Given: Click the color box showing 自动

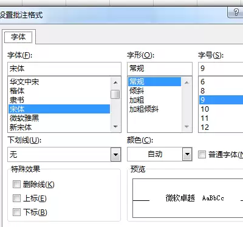Looking at the screenshot, I should point(155,154).
